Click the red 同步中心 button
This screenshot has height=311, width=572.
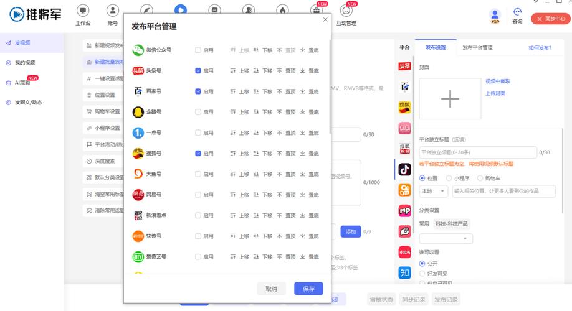click(x=550, y=19)
